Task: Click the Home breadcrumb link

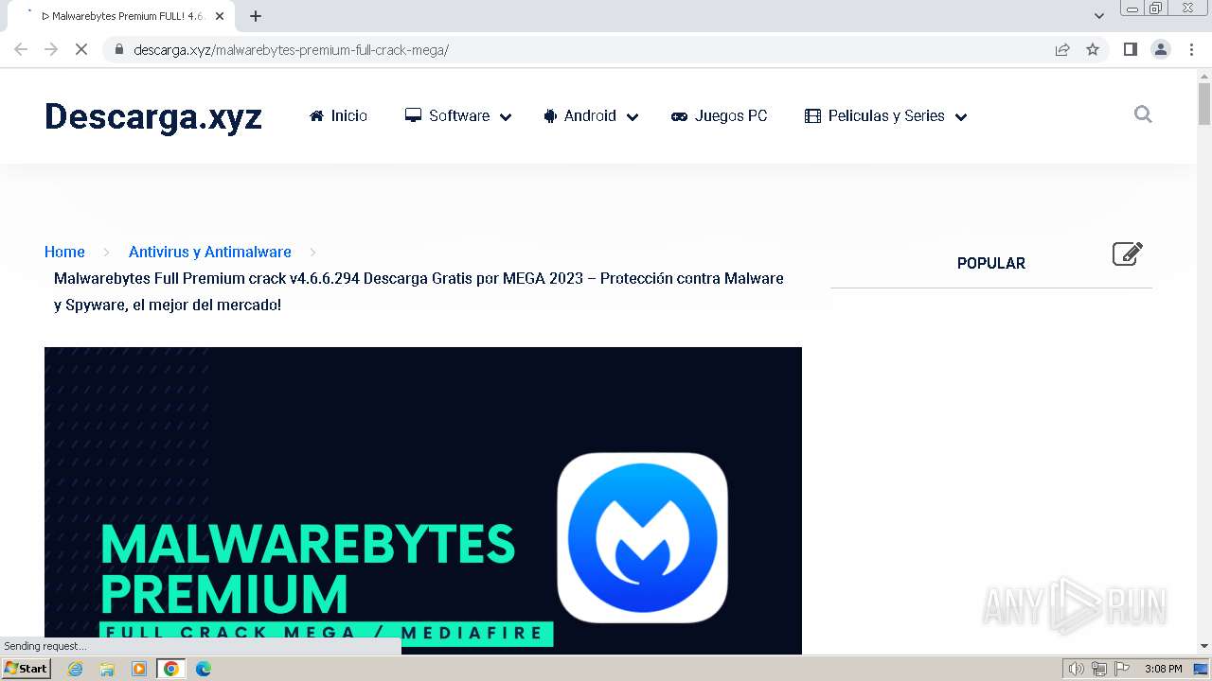Action: tap(64, 252)
